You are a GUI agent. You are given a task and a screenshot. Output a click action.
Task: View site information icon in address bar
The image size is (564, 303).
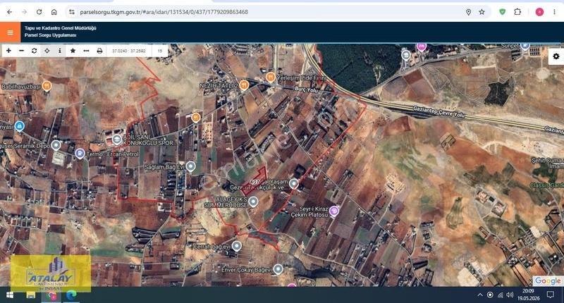pos(72,12)
